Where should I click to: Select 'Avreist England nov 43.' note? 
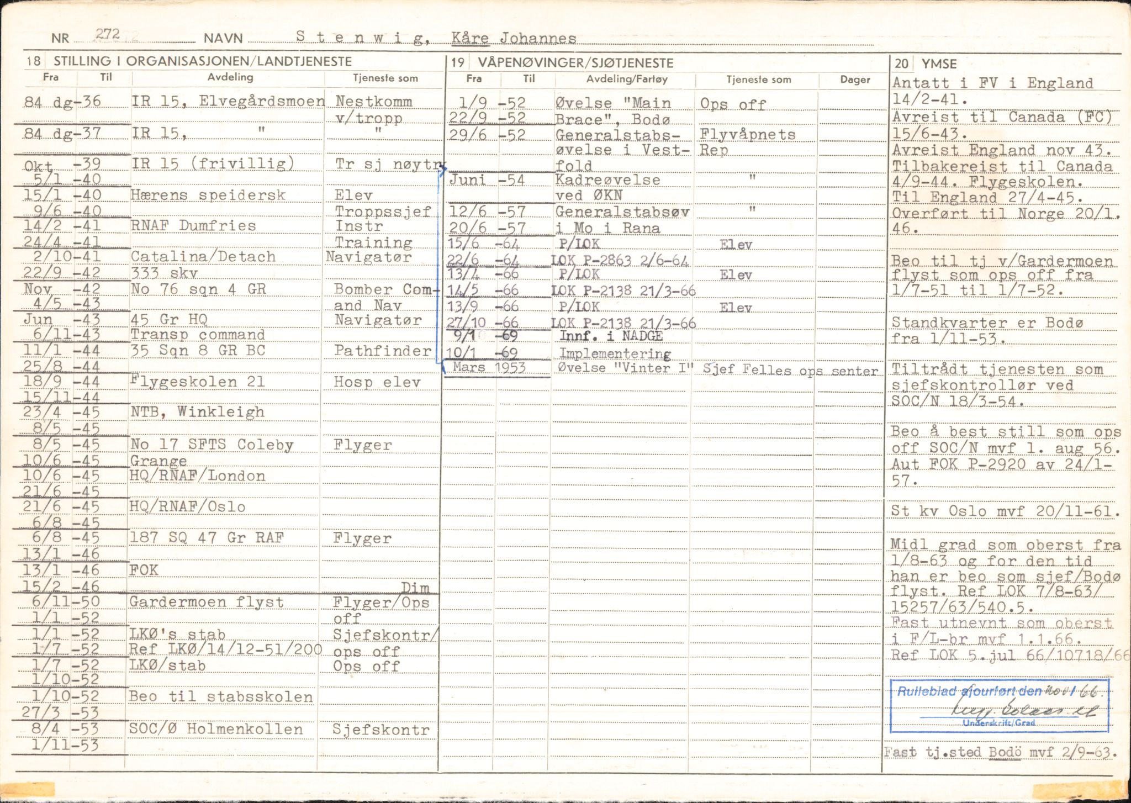pos(1001,150)
